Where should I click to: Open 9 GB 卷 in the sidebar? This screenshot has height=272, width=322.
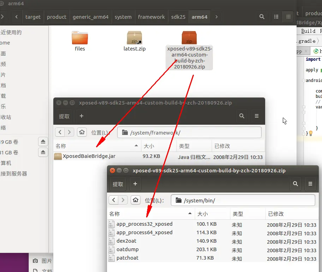pos(9,142)
